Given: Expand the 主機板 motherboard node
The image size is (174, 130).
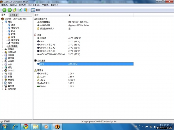Looking at the screenshot, I should [3, 49].
